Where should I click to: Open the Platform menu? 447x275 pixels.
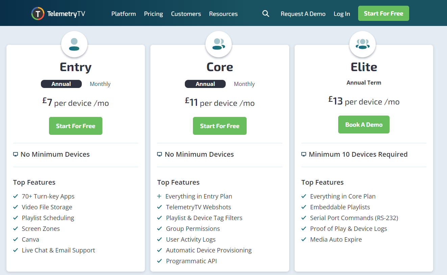point(124,14)
